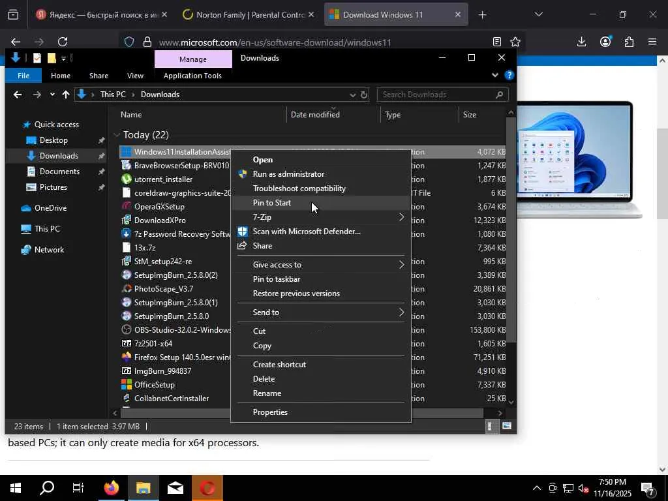Open Desktop in navigation pane

(53, 140)
